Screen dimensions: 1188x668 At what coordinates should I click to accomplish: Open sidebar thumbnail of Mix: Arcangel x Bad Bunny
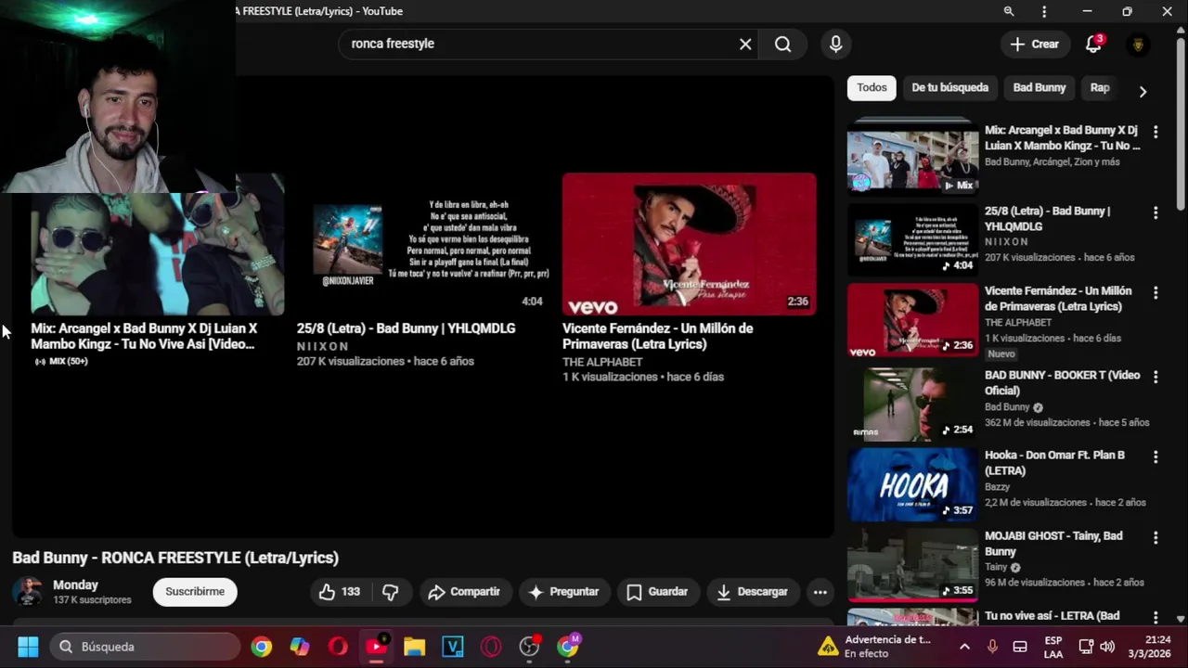(912, 158)
